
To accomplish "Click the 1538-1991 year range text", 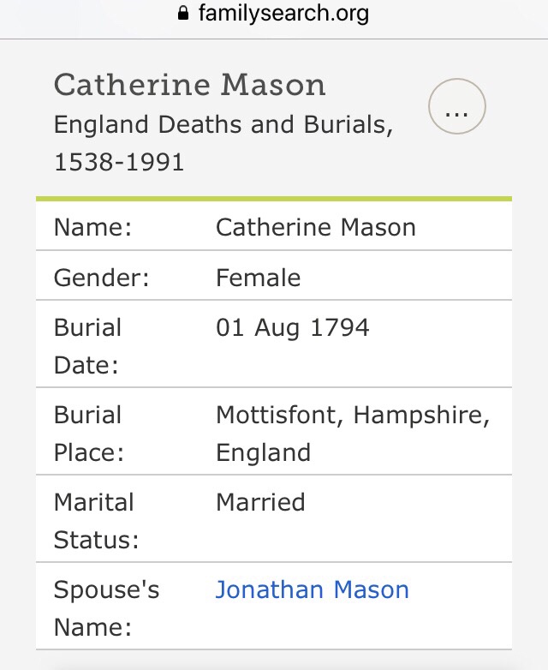I will 119,162.
